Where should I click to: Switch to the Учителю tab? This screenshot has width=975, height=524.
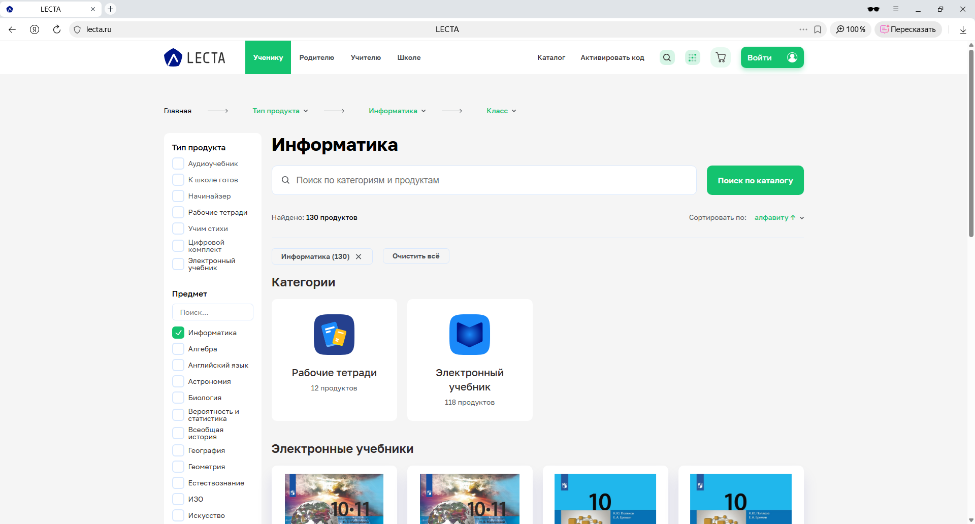click(x=366, y=57)
